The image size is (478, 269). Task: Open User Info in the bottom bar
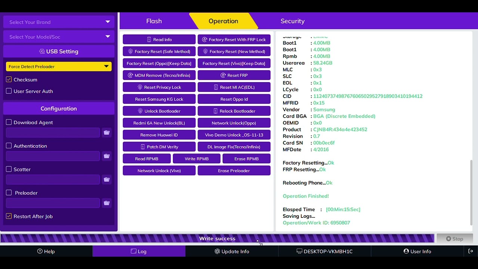click(417, 251)
